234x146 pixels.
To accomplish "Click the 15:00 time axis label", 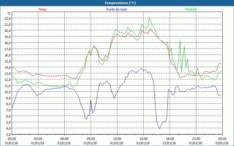I will [x=143, y=139].
